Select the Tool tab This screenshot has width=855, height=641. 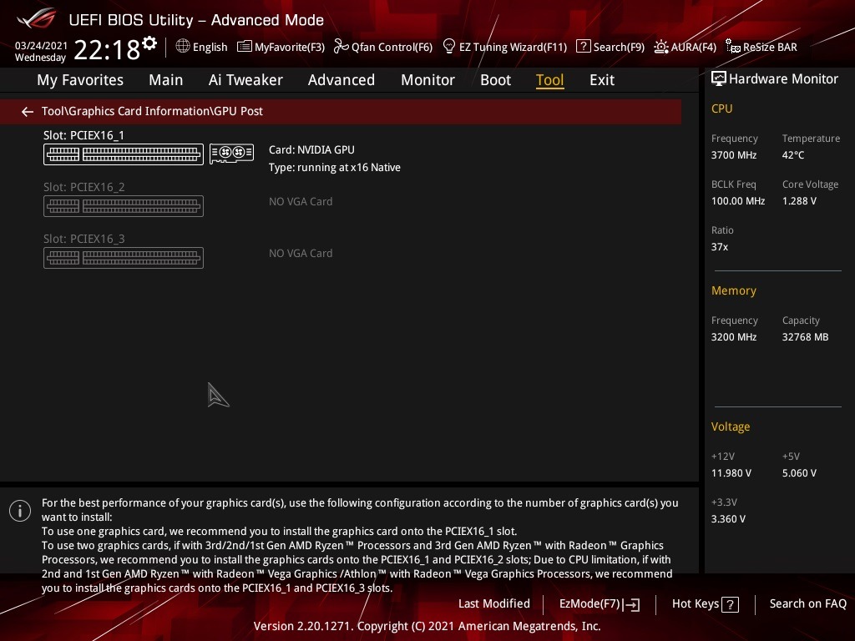549,80
